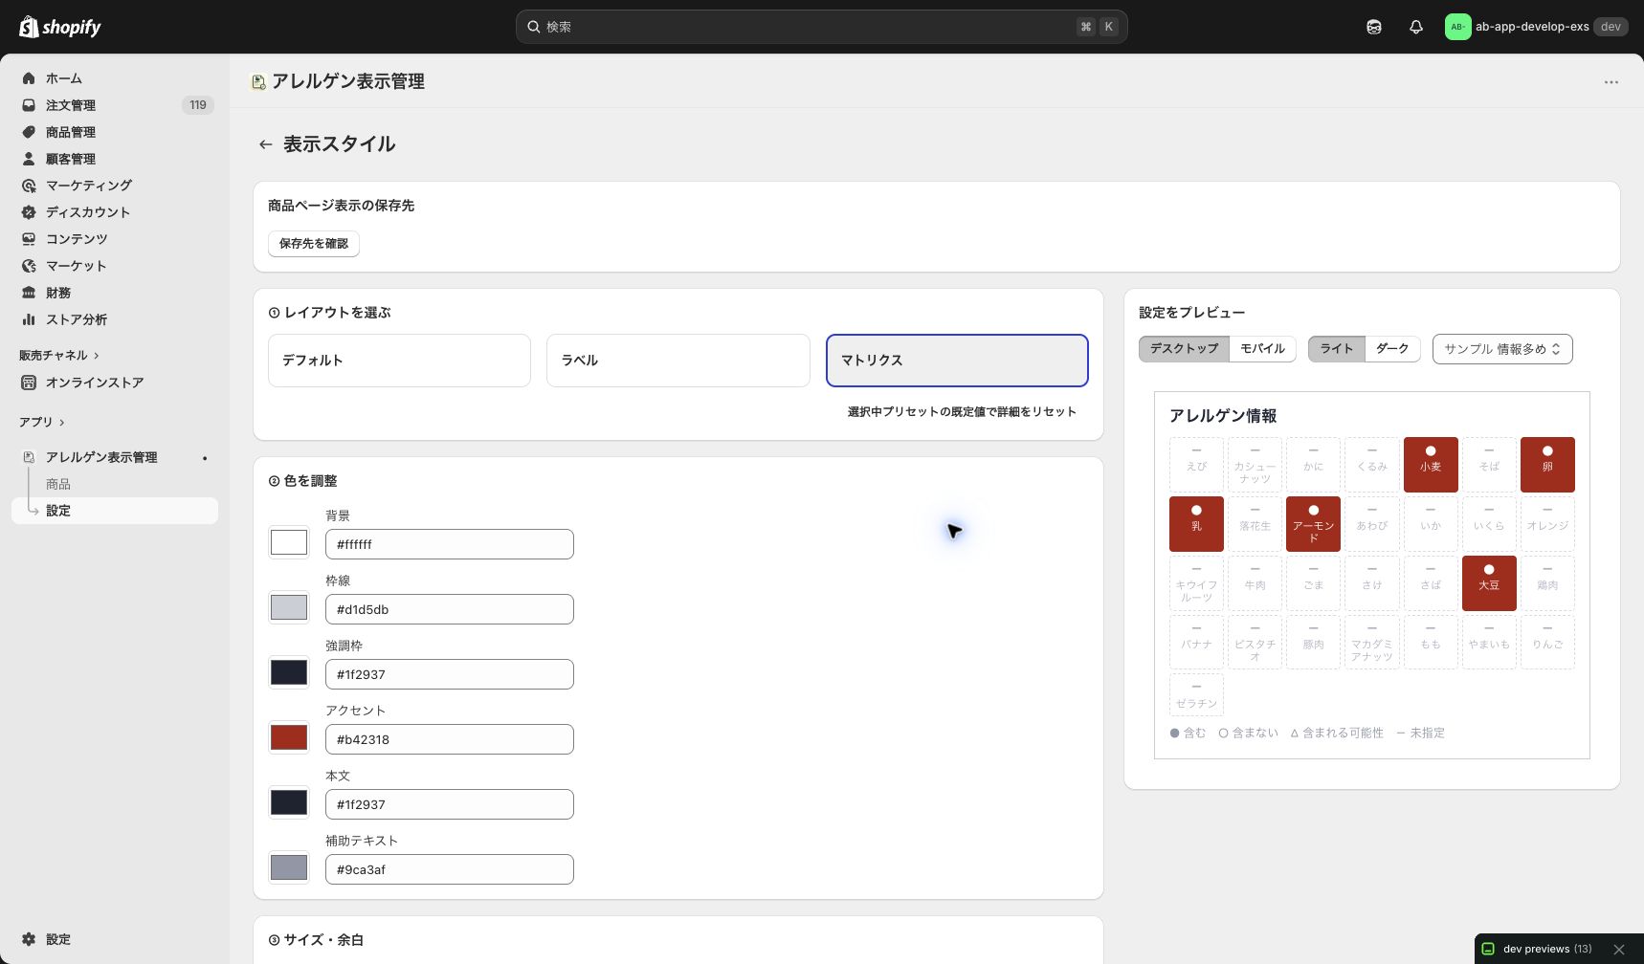Select the ラベル layout option
The image size is (1644, 964).
(x=678, y=361)
